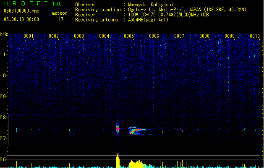Viewport: 264px width, 168px height.
Task: Select observer name Masayuki Kobayashi
Action: [x=151, y=5]
